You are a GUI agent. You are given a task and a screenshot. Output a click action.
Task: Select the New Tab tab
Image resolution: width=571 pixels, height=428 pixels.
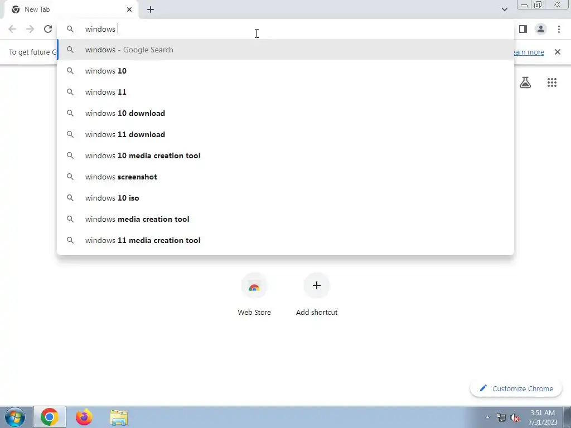pos(71,9)
